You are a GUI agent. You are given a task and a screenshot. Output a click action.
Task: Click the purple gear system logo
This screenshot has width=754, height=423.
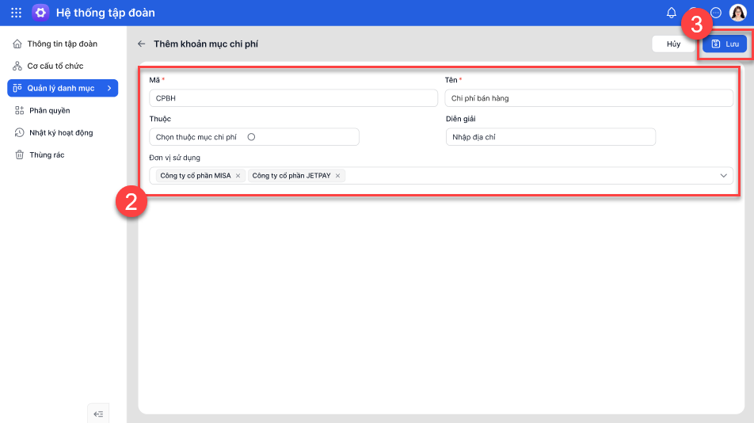click(40, 13)
